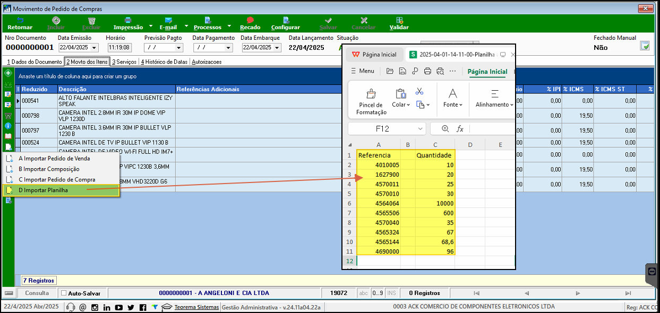Click the headset support icon in status bar
The image size is (660, 313).
(x=70, y=307)
